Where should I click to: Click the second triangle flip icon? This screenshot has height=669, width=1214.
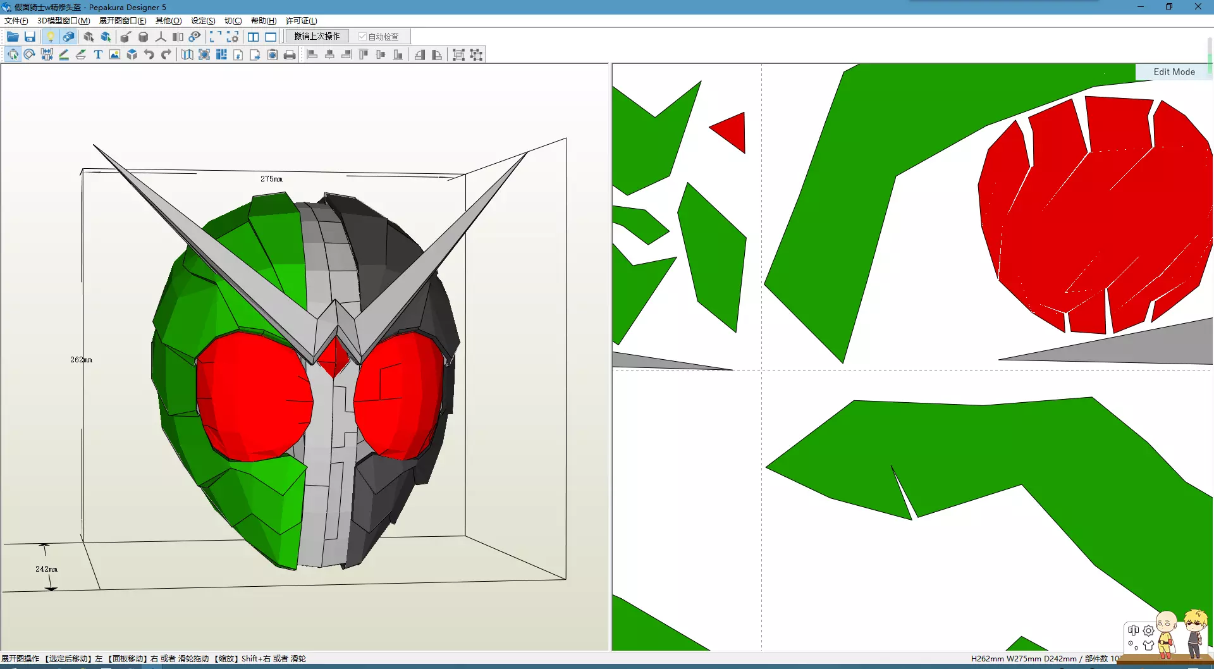(437, 54)
